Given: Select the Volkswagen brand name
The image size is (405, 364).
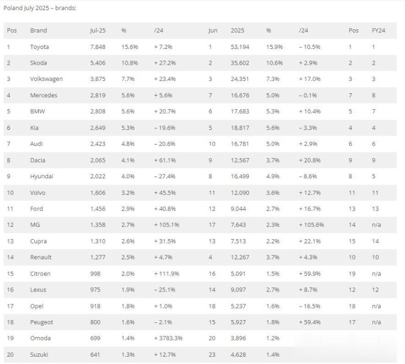Looking at the screenshot, I should pos(47,79).
